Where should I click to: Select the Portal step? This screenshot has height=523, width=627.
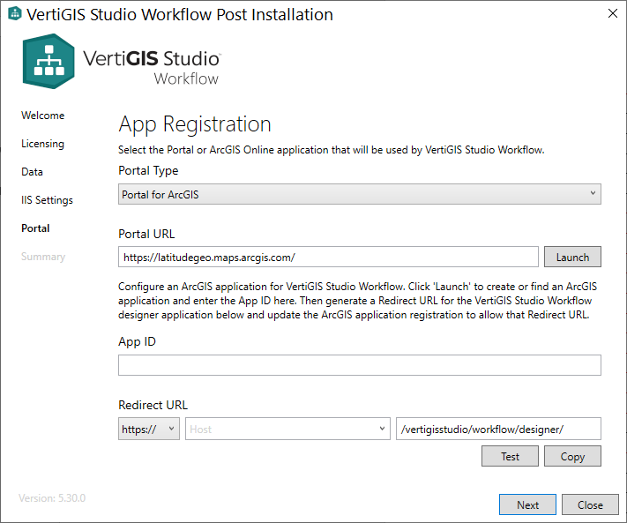click(35, 228)
